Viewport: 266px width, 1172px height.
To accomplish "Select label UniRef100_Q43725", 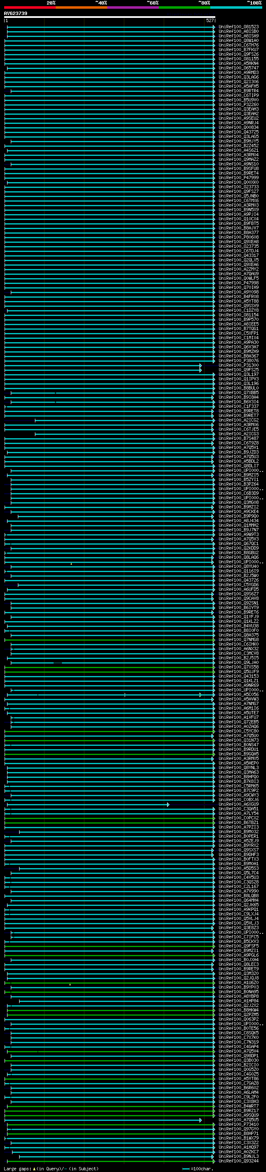I will point(239,132).
